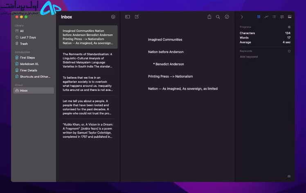306x193 pixels.
Task: Select the Imagined Communities sheet
Action: pos(88,37)
